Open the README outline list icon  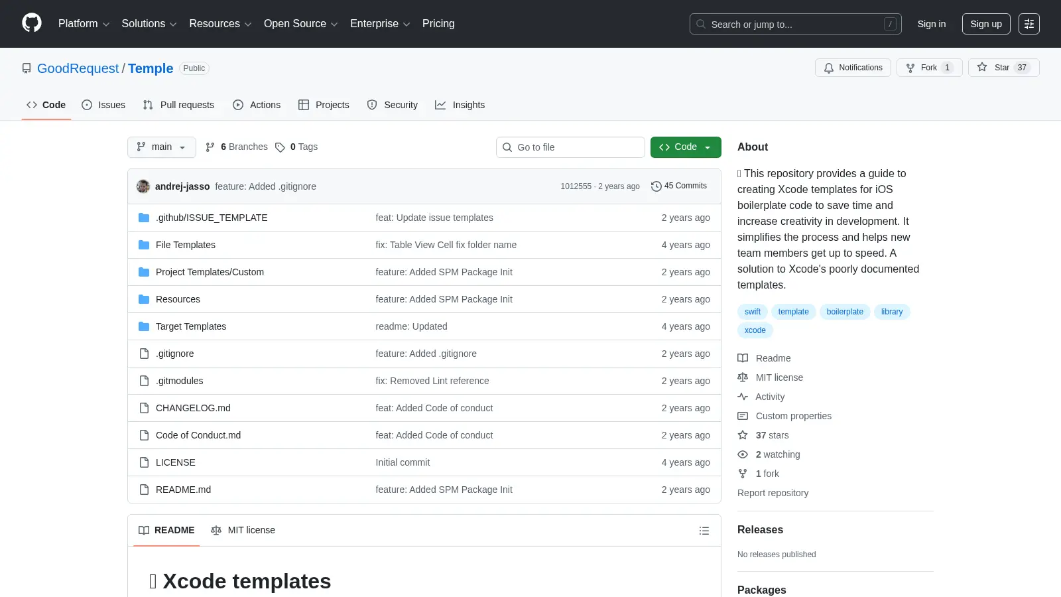pos(704,531)
